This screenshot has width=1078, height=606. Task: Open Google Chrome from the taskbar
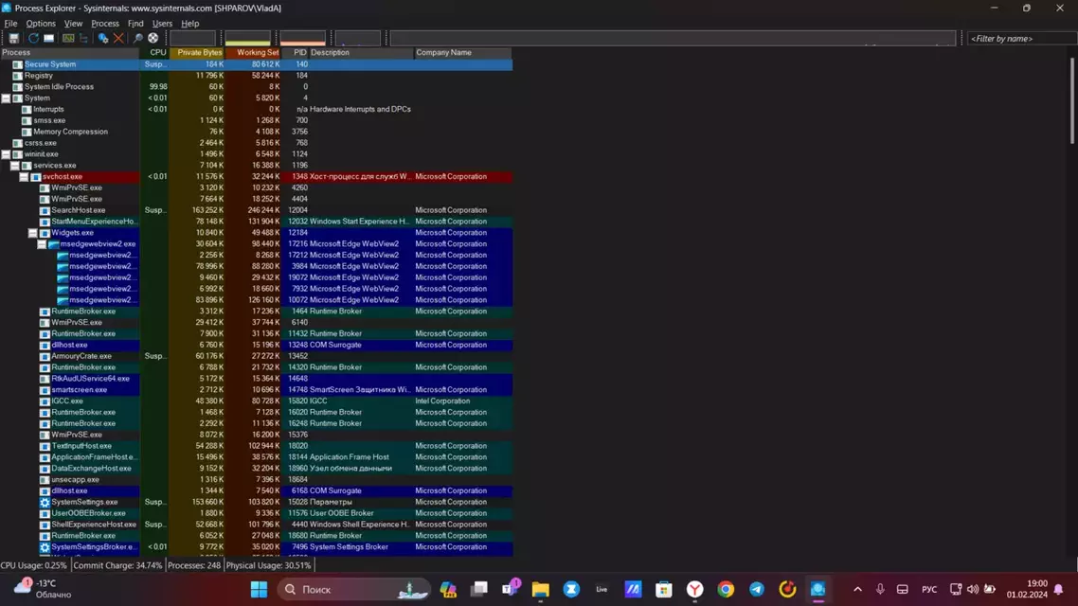pos(726,590)
